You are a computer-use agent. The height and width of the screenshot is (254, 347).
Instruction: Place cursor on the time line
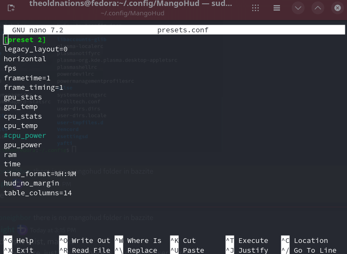point(12,164)
